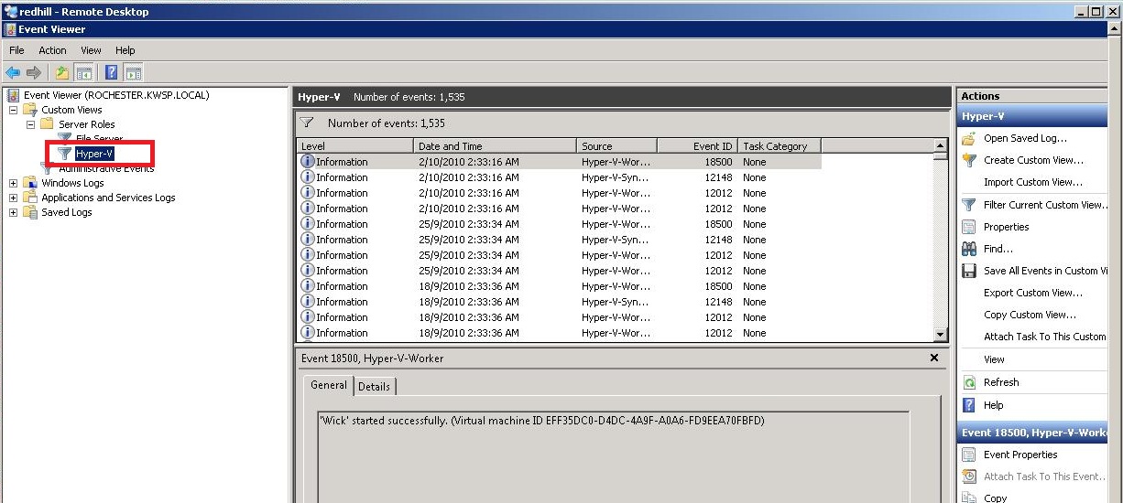Collapse the Custom Views tree node
Image resolution: width=1123 pixels, height=503 pixels.
pos(13,110)
